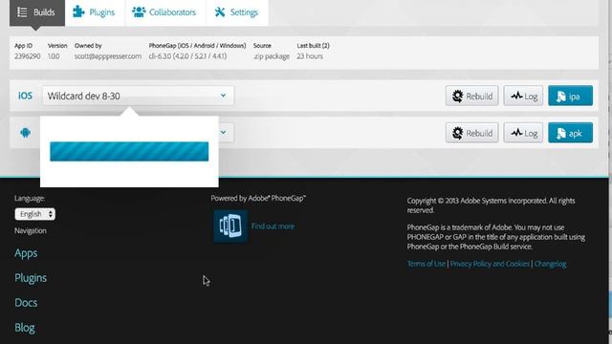View the Android build Log

523,133
